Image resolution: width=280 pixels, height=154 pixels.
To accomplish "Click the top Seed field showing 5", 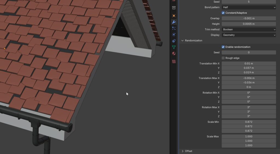I will click(249, 2).
